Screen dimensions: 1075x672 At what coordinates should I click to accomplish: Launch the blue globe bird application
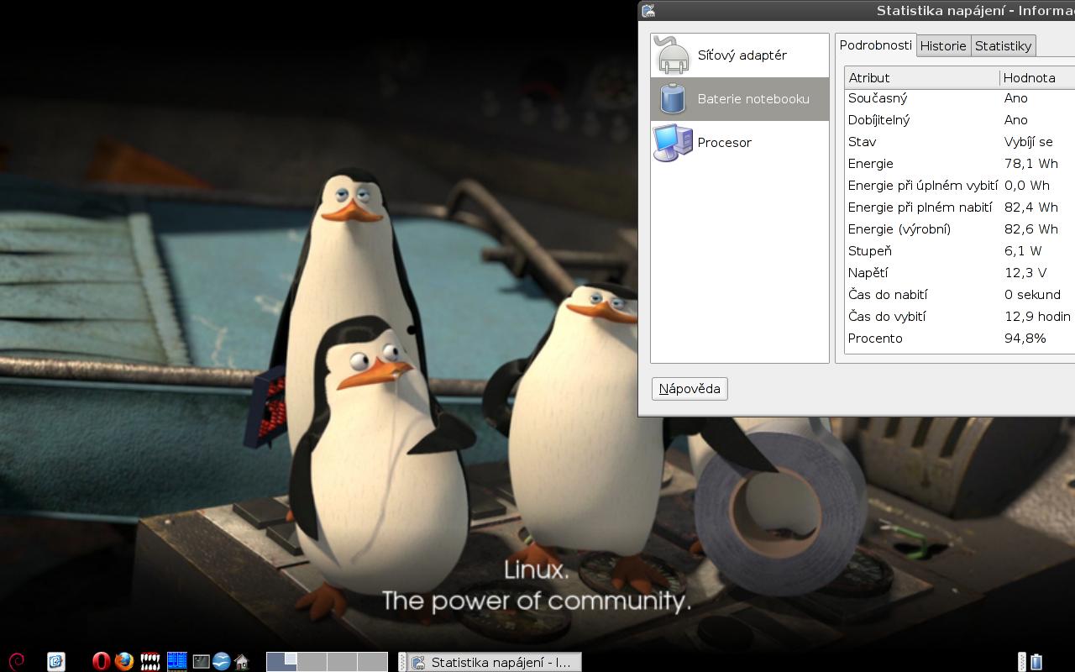[222, 661]
